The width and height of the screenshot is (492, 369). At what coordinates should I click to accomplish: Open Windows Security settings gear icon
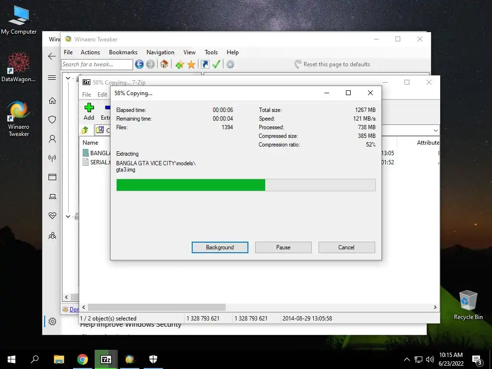pyautogui.click(x=52, y=321)
